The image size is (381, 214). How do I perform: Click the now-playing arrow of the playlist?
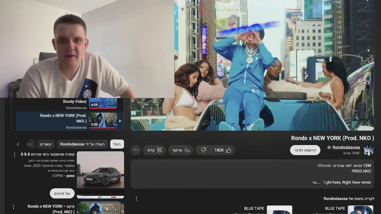120,121
